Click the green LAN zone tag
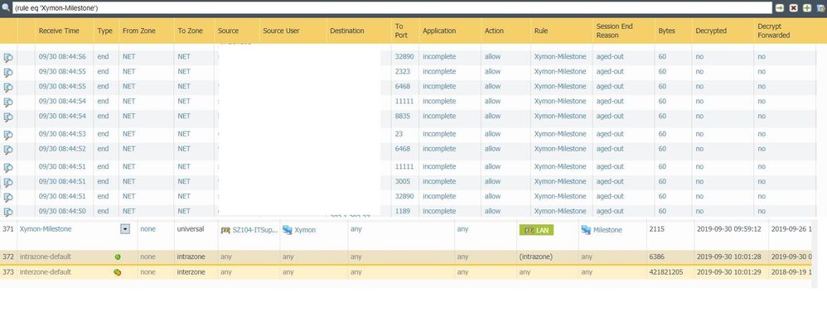 (536, 230)
